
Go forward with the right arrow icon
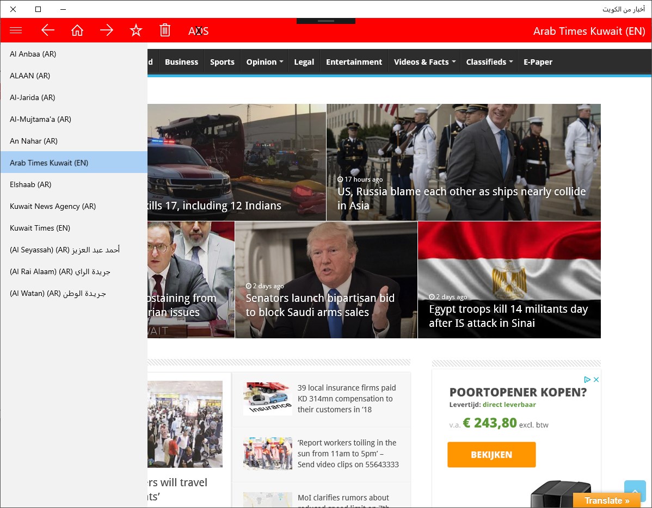(x=107, y=30)
